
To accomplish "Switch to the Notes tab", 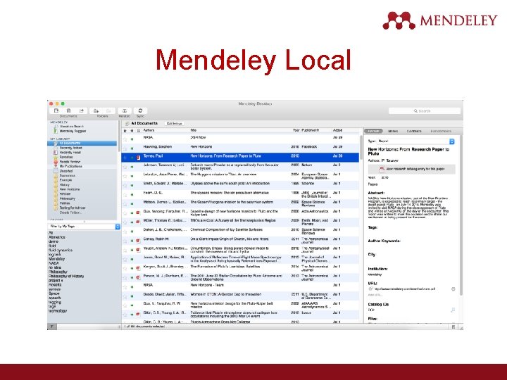I will coord(393,131).
